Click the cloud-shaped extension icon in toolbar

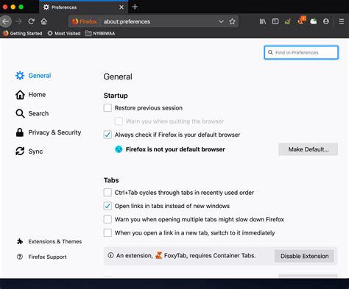pyautogui.click(x=314, y=21)
